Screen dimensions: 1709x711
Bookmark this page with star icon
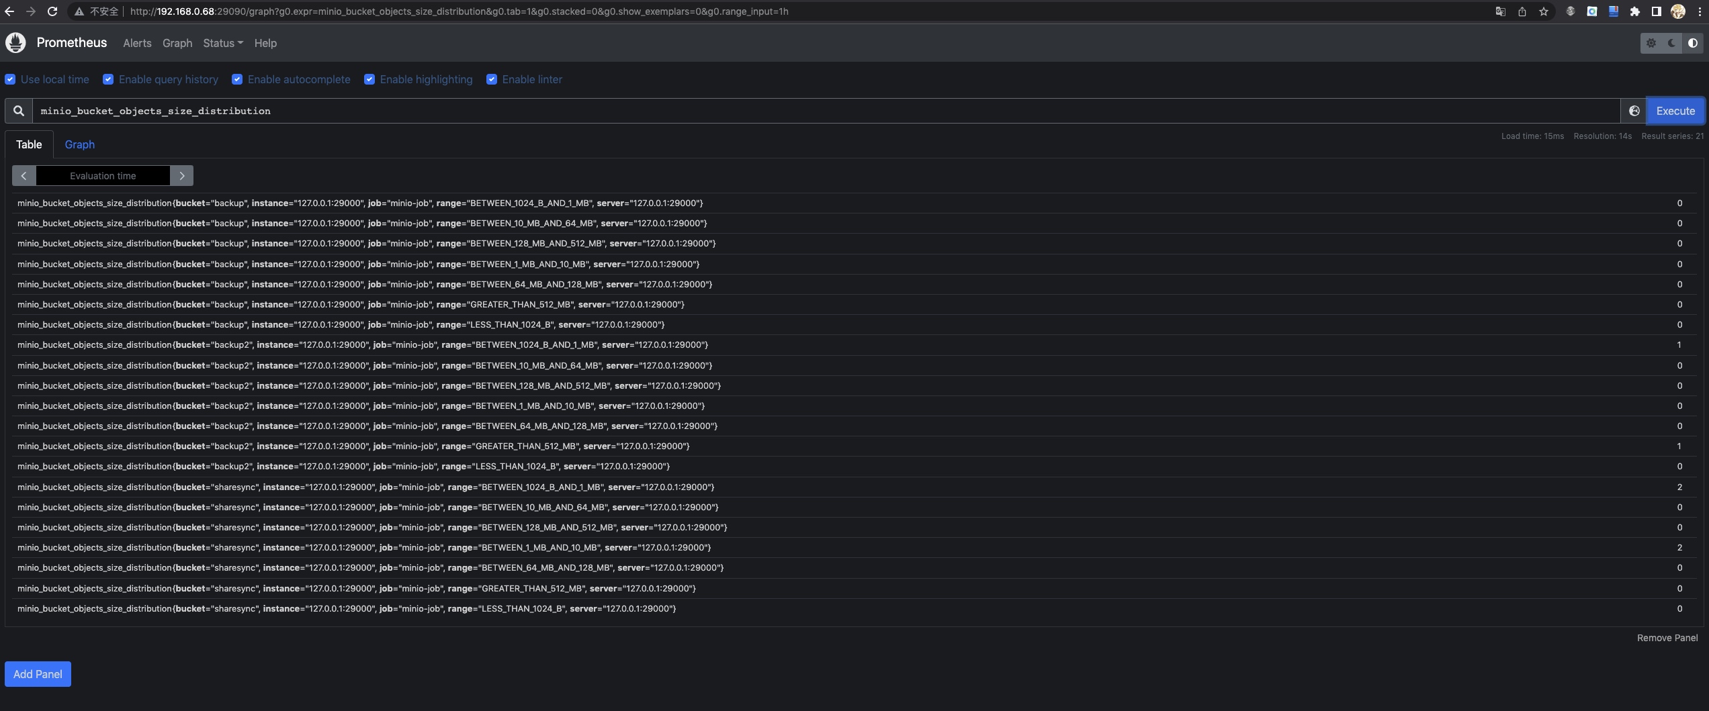(1543, 11)
